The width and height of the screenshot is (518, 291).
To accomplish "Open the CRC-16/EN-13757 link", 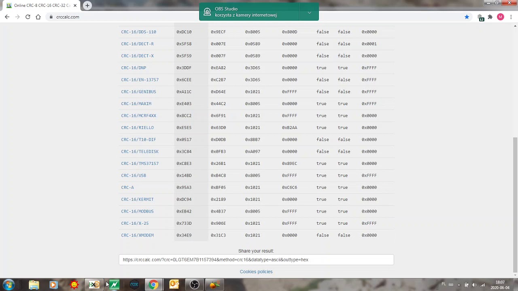I will click(x=140, y=80).
